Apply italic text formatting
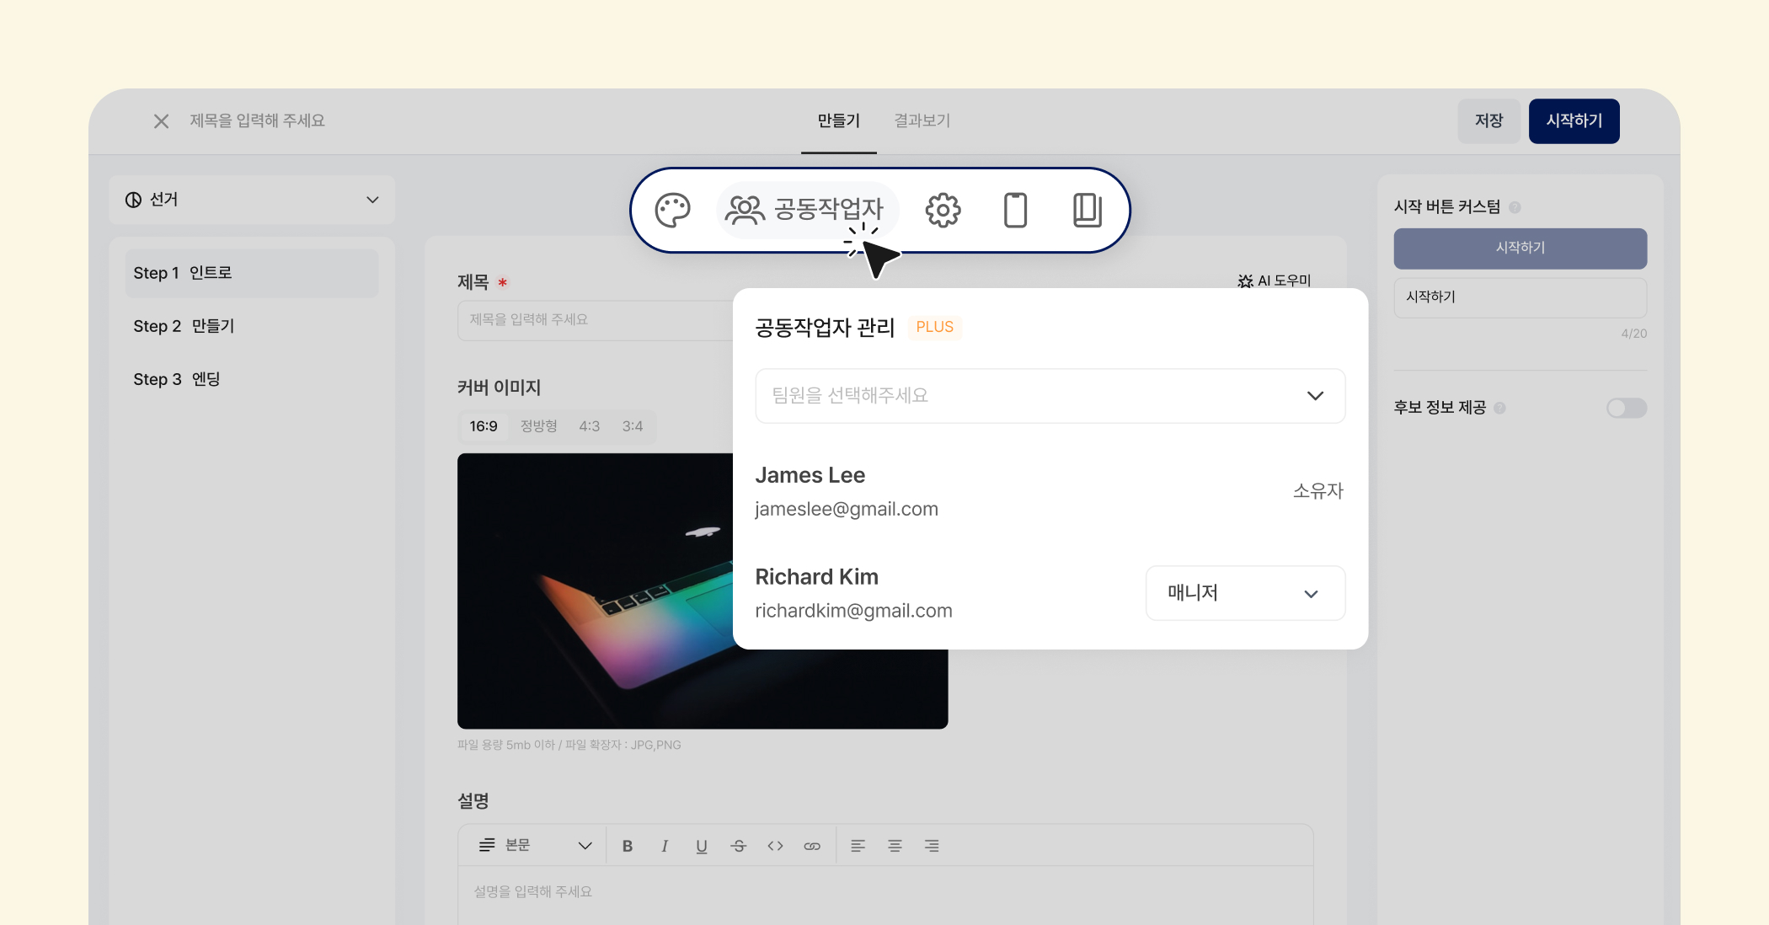The image size is (1769, 925). click(x=665, y=846)
